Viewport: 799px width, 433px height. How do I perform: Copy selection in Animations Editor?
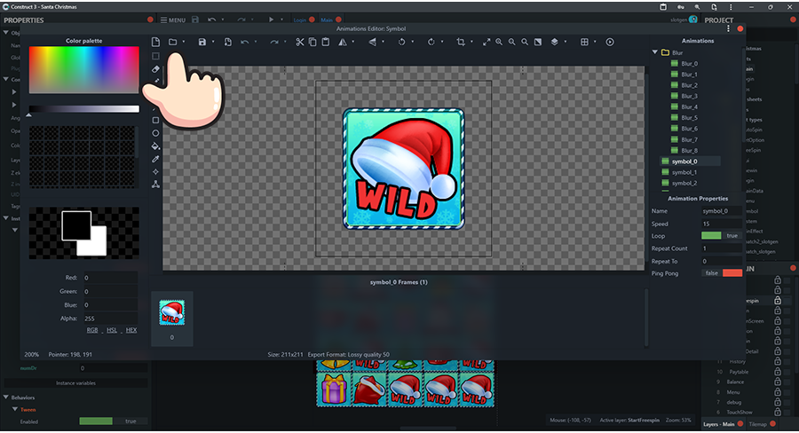(x=312, y=42)
